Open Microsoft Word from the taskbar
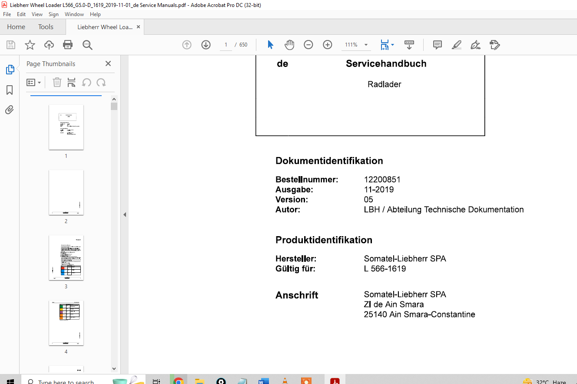The image size is (577, 384). point(263,381)
